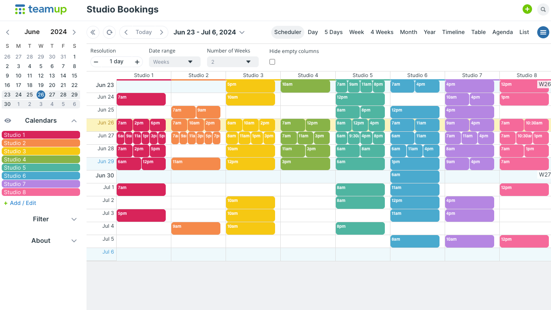Open Studio 7 10am booking on Jul 5
Viewport: 551px width, 310px height.
[470, 242]
